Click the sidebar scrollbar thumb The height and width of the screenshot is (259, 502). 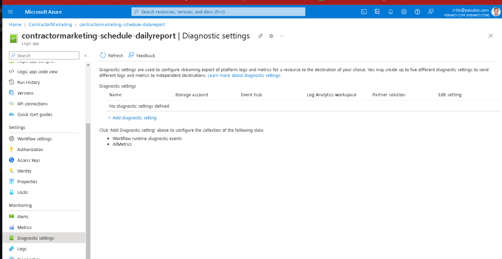88,191
